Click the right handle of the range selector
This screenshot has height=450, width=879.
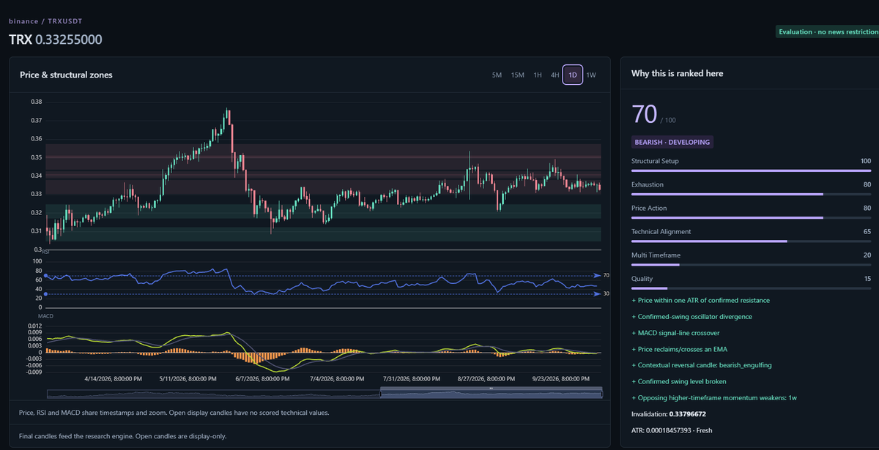(601, 394)
